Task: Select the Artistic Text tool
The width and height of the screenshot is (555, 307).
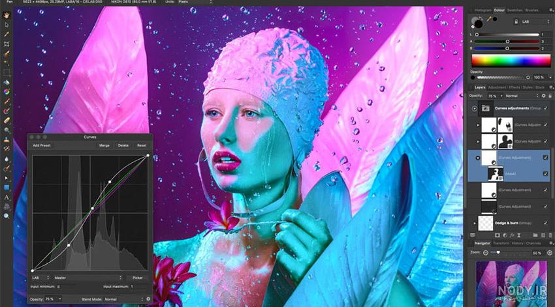Action: coord(7,197)
